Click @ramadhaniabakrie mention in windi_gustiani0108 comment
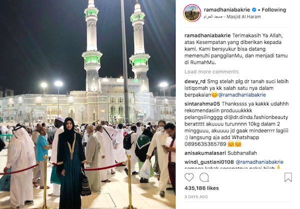This screenshot has height=209, width=300. click(x=259, y=162)
